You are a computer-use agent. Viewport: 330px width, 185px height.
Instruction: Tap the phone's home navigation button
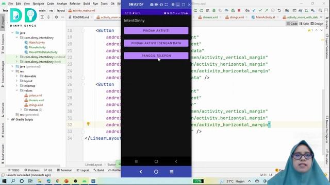[x=156, y=161]
